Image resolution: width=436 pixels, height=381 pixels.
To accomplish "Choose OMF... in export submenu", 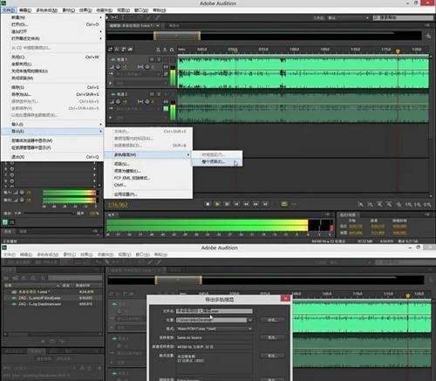I will pyautogui.click(x=148, y=185).
